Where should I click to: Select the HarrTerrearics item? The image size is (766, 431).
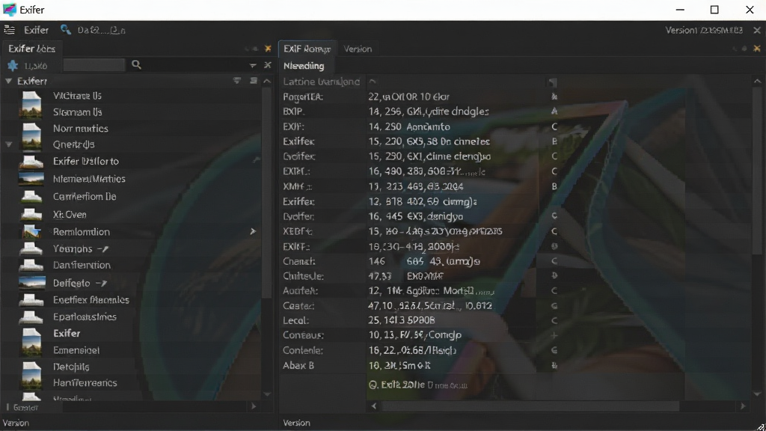85,383
